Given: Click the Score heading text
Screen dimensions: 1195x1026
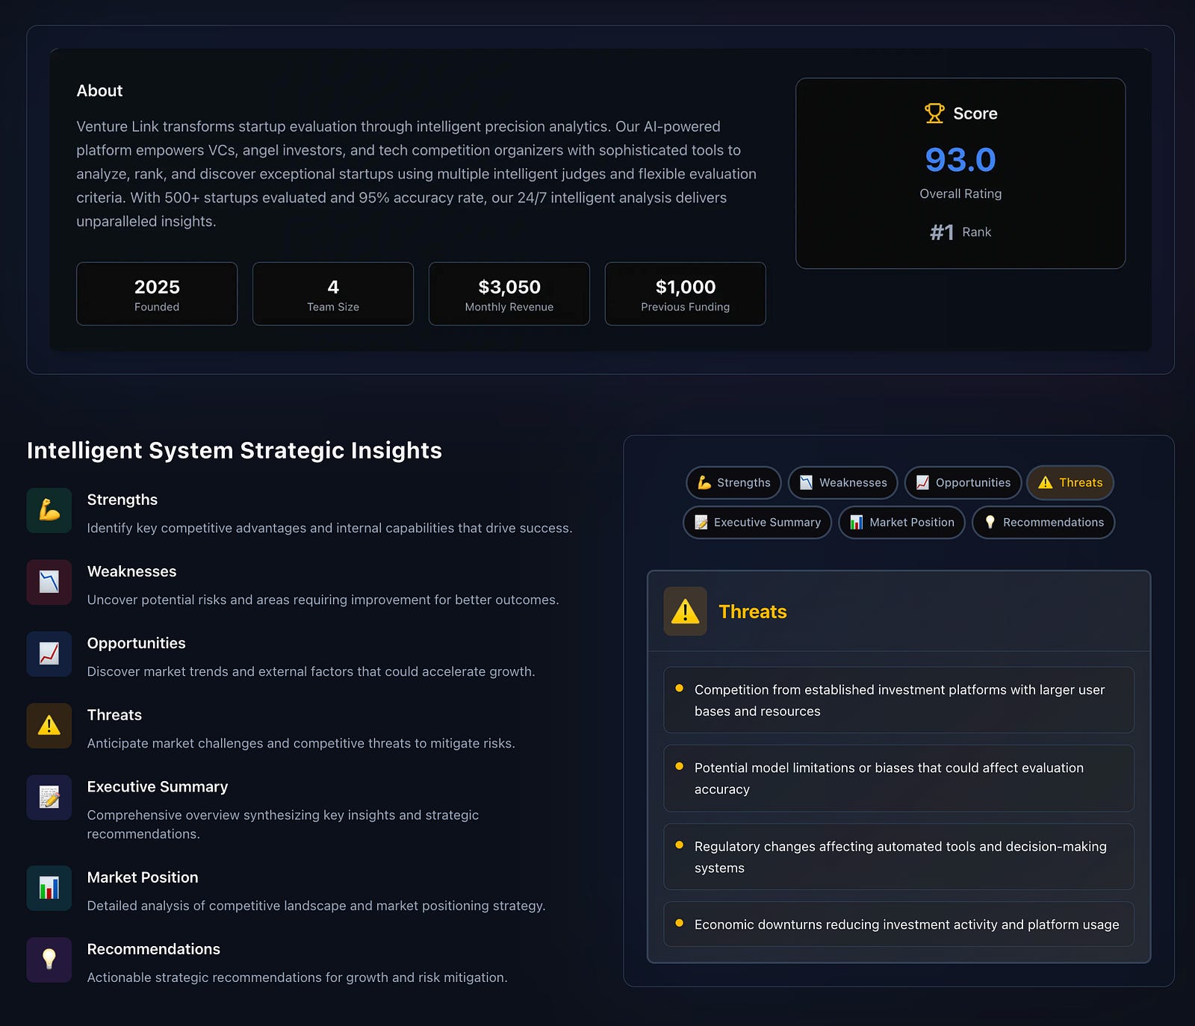Looking at the screenshot, I should (975, 114).
